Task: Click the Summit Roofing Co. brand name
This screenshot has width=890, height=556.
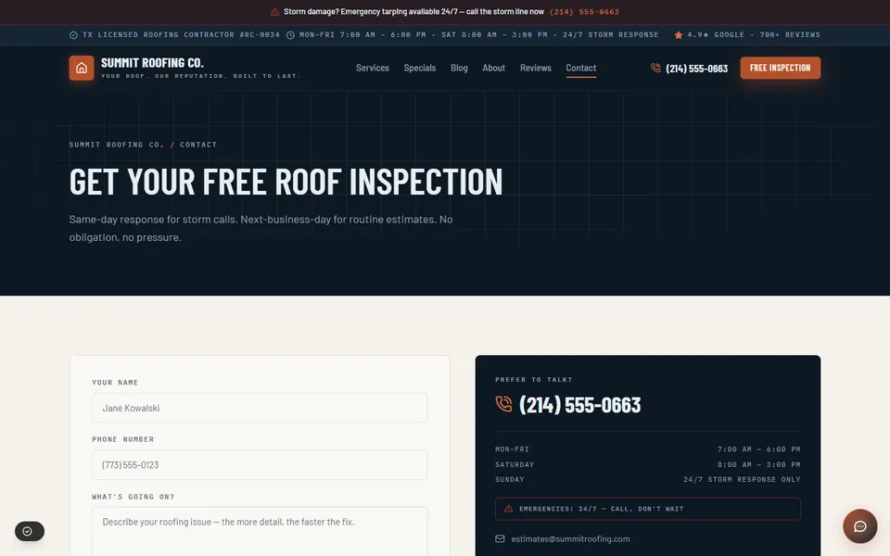Action: coord(152,63)
